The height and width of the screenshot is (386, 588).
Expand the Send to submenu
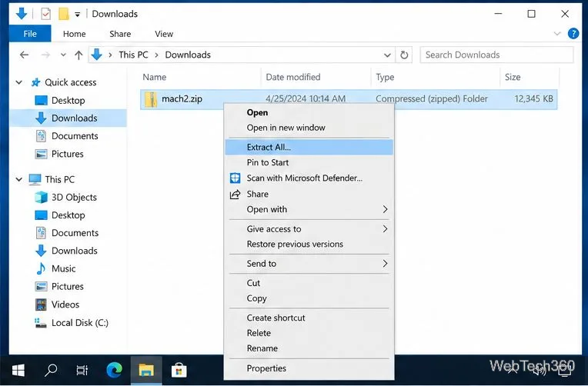pos(309,264)
